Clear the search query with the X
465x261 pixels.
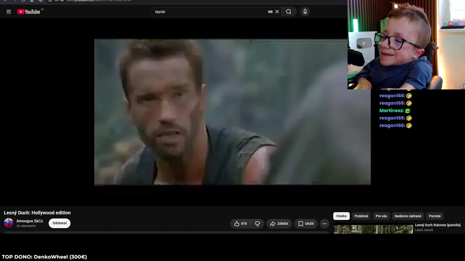pos(277,12)
